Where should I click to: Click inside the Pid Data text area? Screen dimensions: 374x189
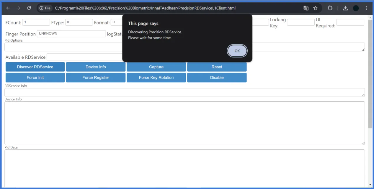pyautogui.click(x=185, y=168)
